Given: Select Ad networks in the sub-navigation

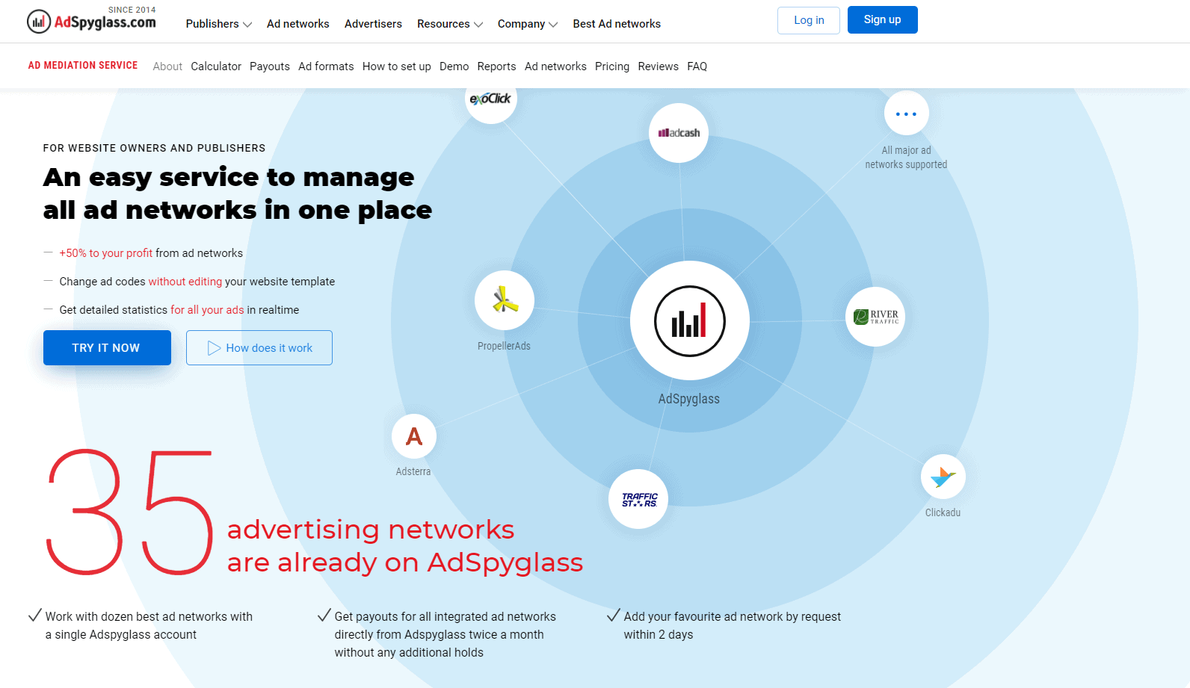Looking at the screenshot, I should pos(555,66).
